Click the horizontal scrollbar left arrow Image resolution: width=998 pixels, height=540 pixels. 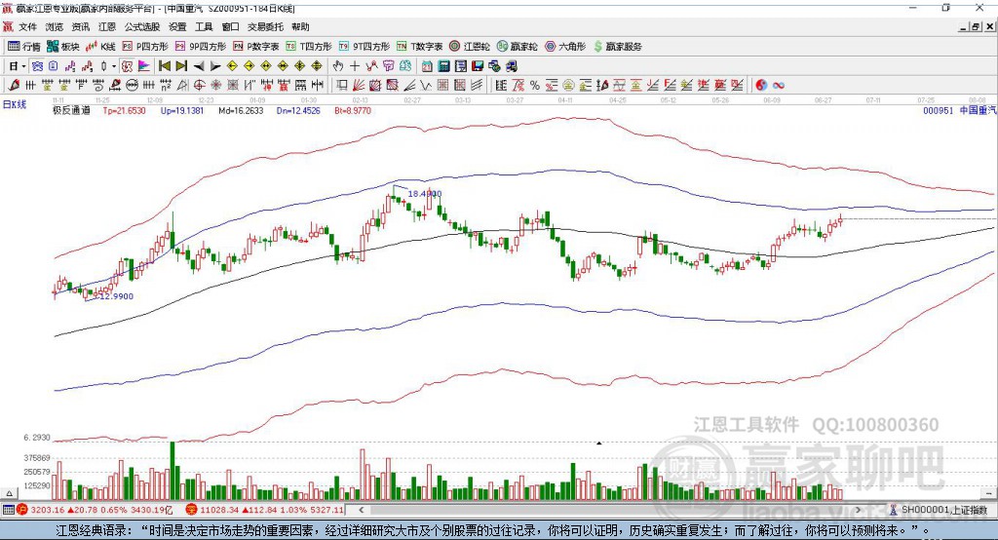point(362,510)
